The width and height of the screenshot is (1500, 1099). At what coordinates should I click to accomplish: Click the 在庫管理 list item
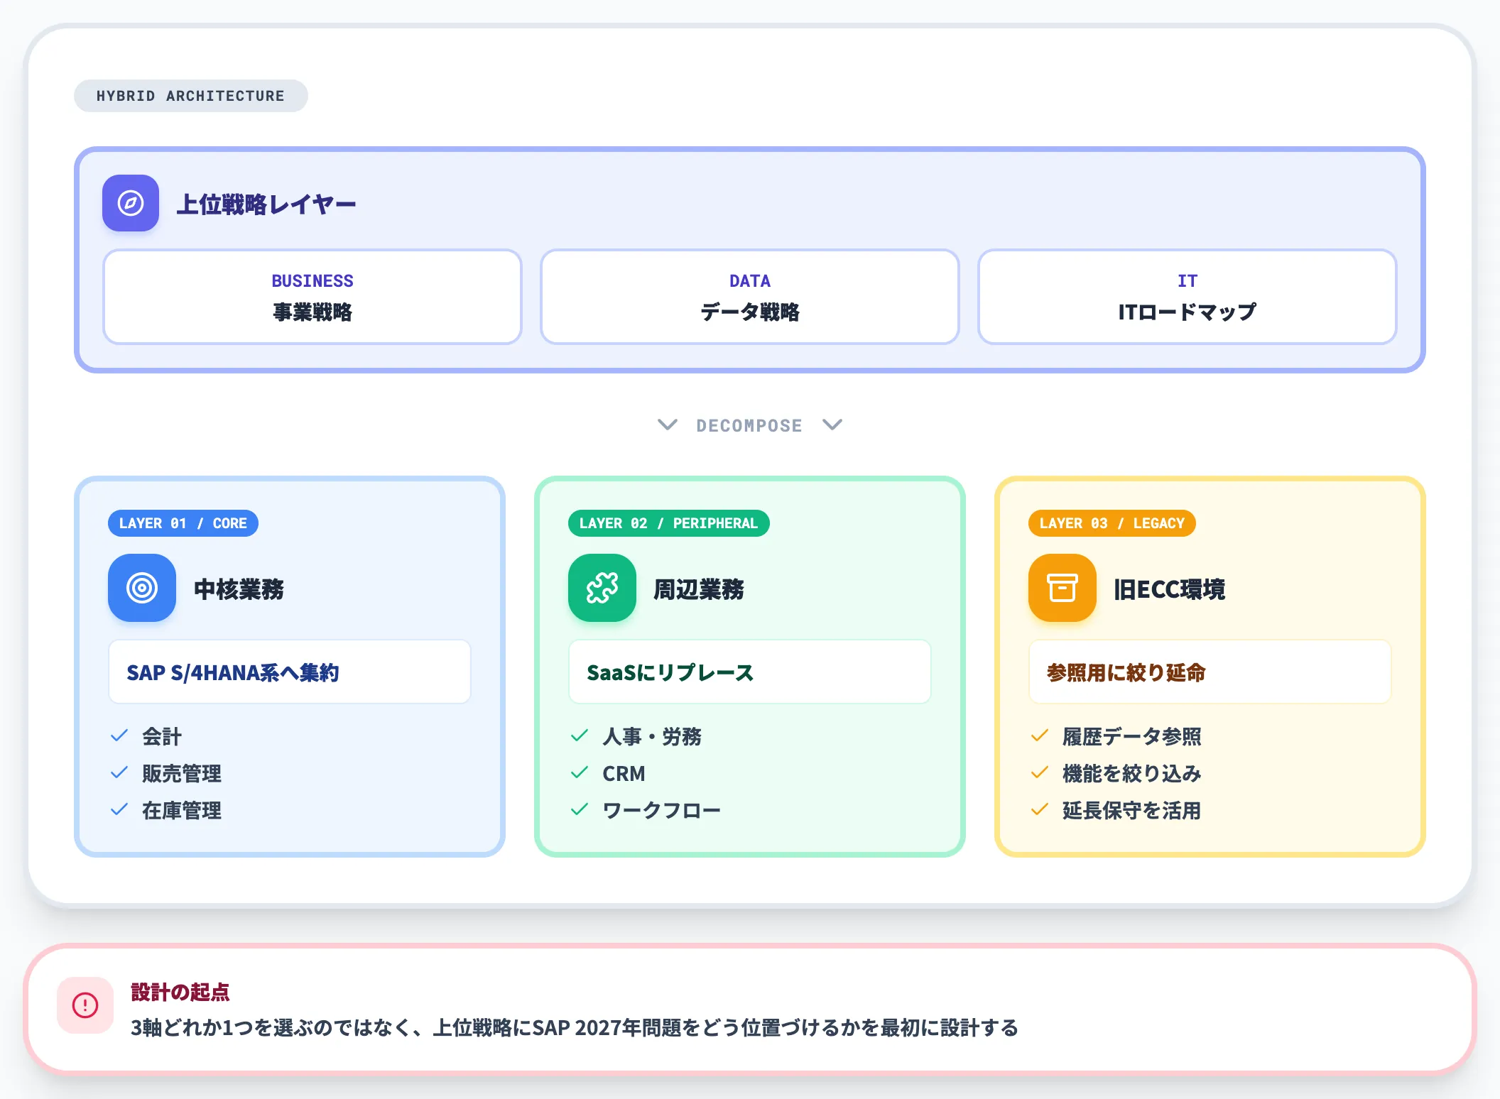182,810
